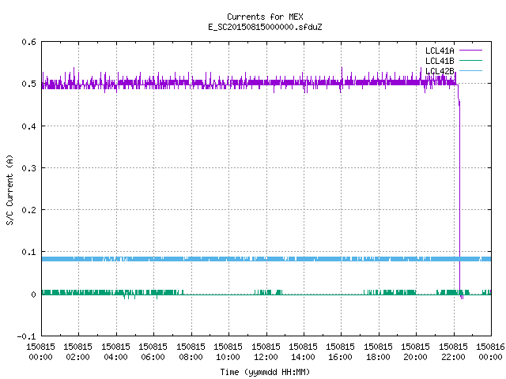This screenshot has height=379, width=506.
Task: Click the 0.6 y-axis tick label
Action: coord(29,42)
